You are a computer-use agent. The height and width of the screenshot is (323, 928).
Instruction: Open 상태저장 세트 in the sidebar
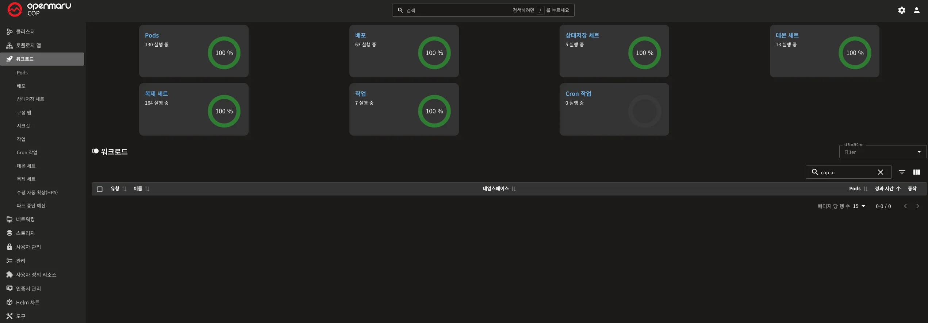click(x=30, y=99)
